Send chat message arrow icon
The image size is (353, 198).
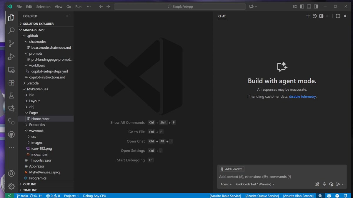(338, 184)
